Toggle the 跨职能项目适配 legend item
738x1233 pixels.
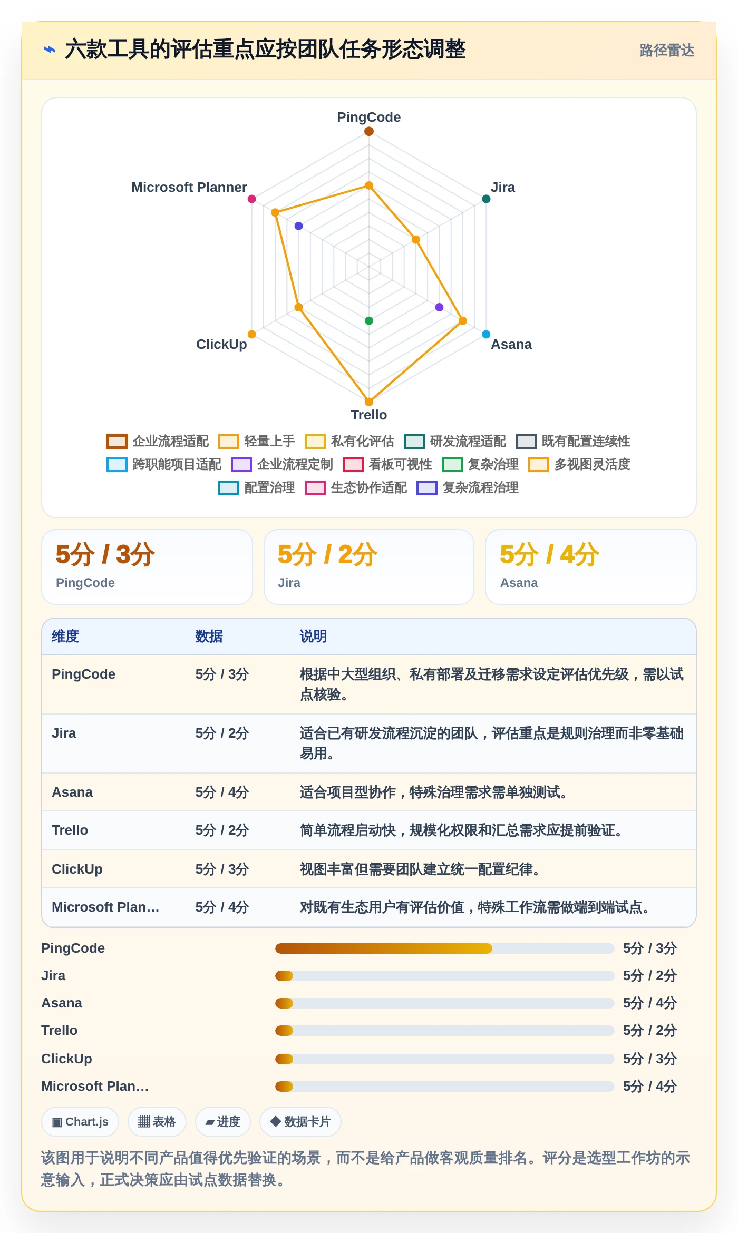click(164, 464)
